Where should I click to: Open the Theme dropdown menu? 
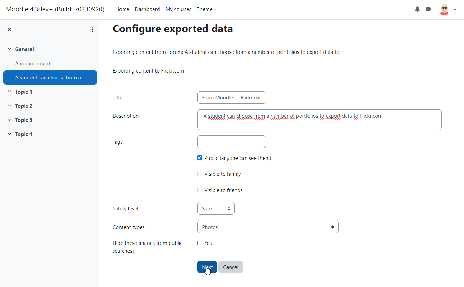207,9
